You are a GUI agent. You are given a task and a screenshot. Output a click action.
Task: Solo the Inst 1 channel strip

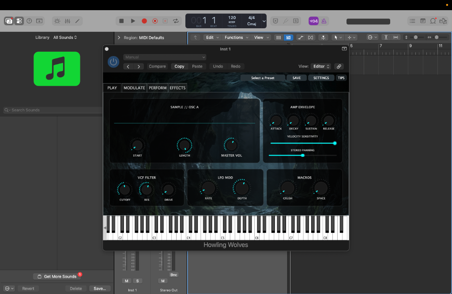point(138,281)
